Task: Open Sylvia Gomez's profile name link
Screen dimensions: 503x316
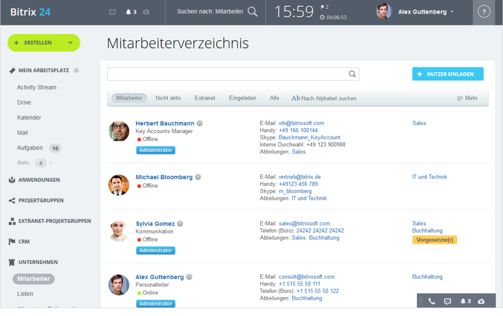Action: 155,224
